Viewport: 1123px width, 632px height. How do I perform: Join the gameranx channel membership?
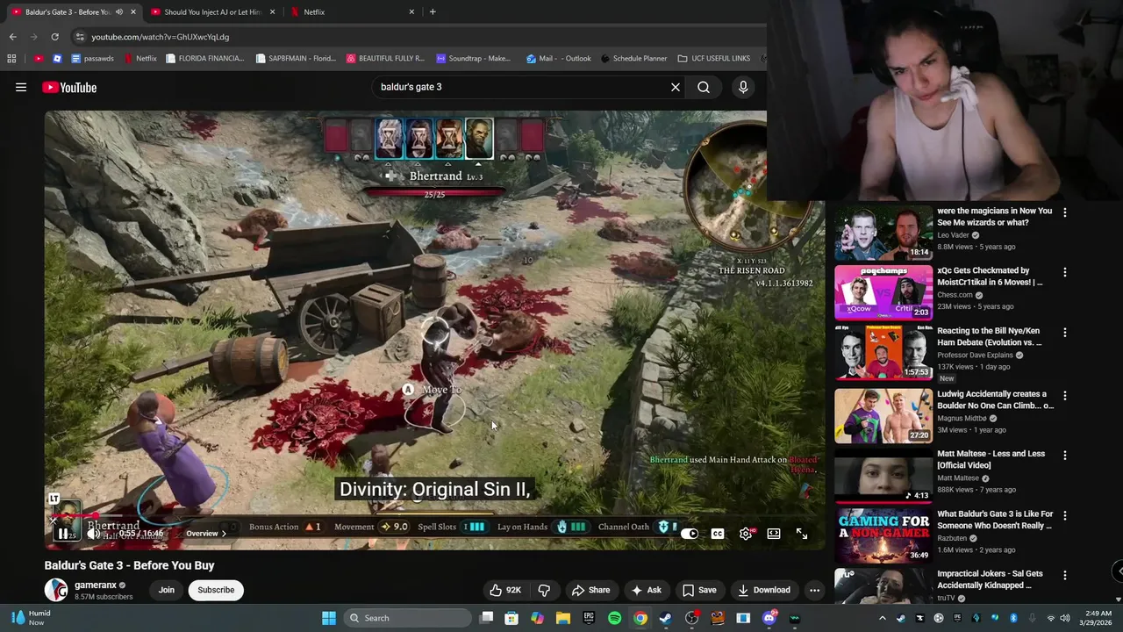tap(167, 590)
